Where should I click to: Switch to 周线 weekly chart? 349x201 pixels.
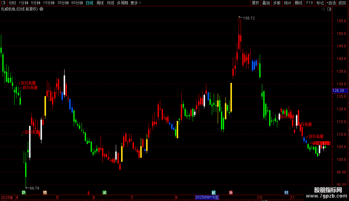point(100,3)
